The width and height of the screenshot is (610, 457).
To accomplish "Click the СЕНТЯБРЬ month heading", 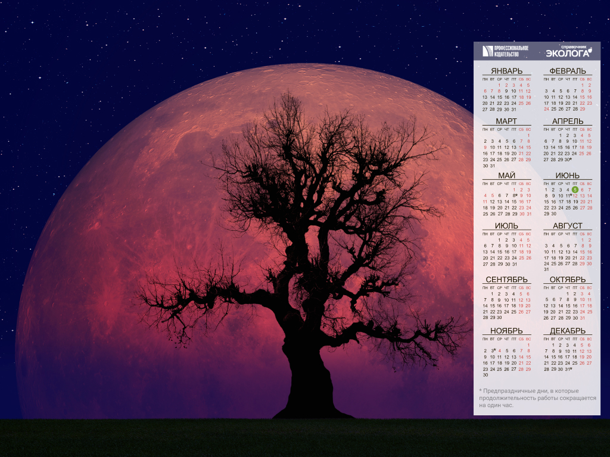I will (506, 280).
